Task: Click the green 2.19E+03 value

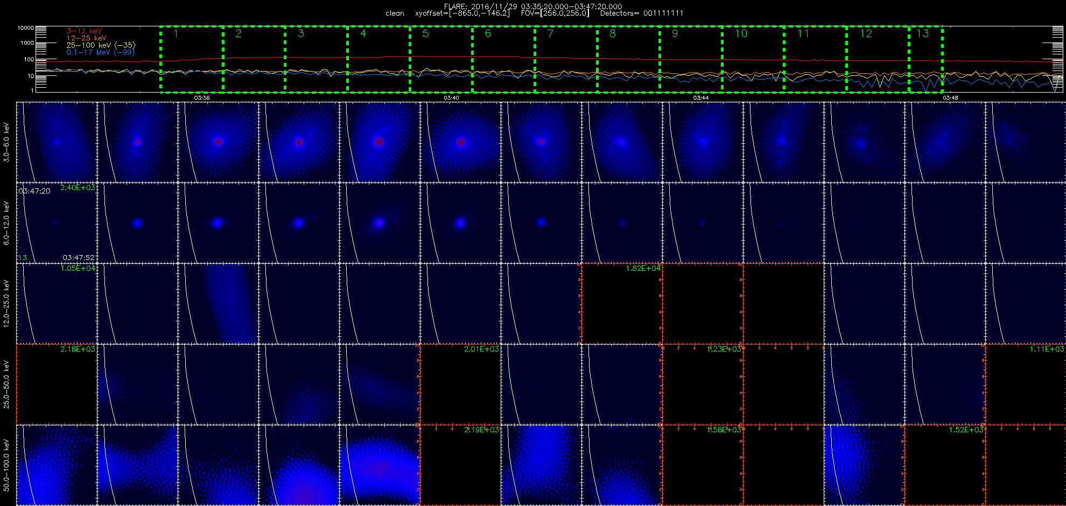Action: (x=481, y=430)
